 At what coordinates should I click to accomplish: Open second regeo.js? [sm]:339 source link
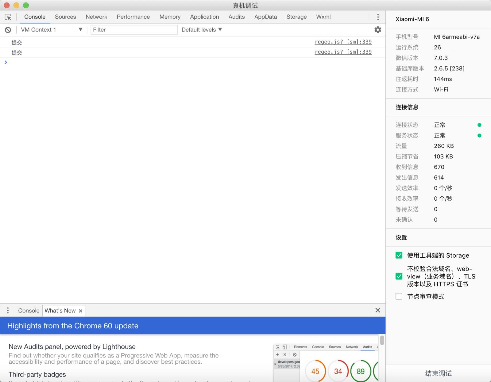point(343,52)
